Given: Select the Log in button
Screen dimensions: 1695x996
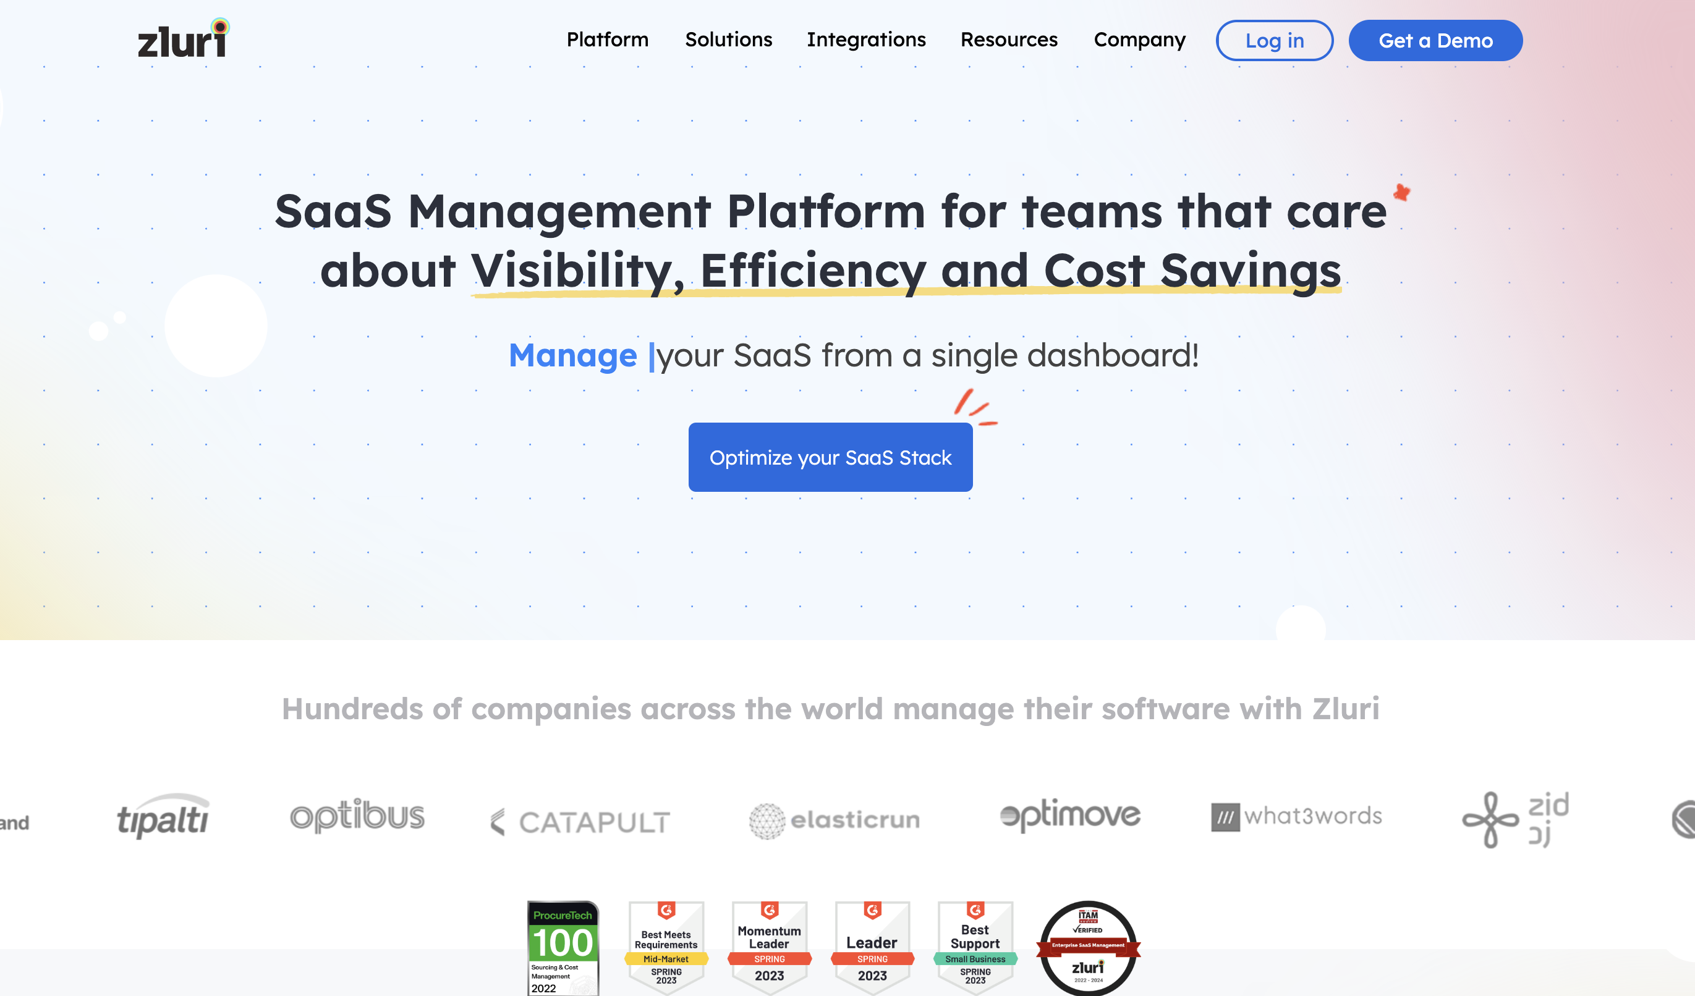Looking at the screenshot, I should [1274, 40].
